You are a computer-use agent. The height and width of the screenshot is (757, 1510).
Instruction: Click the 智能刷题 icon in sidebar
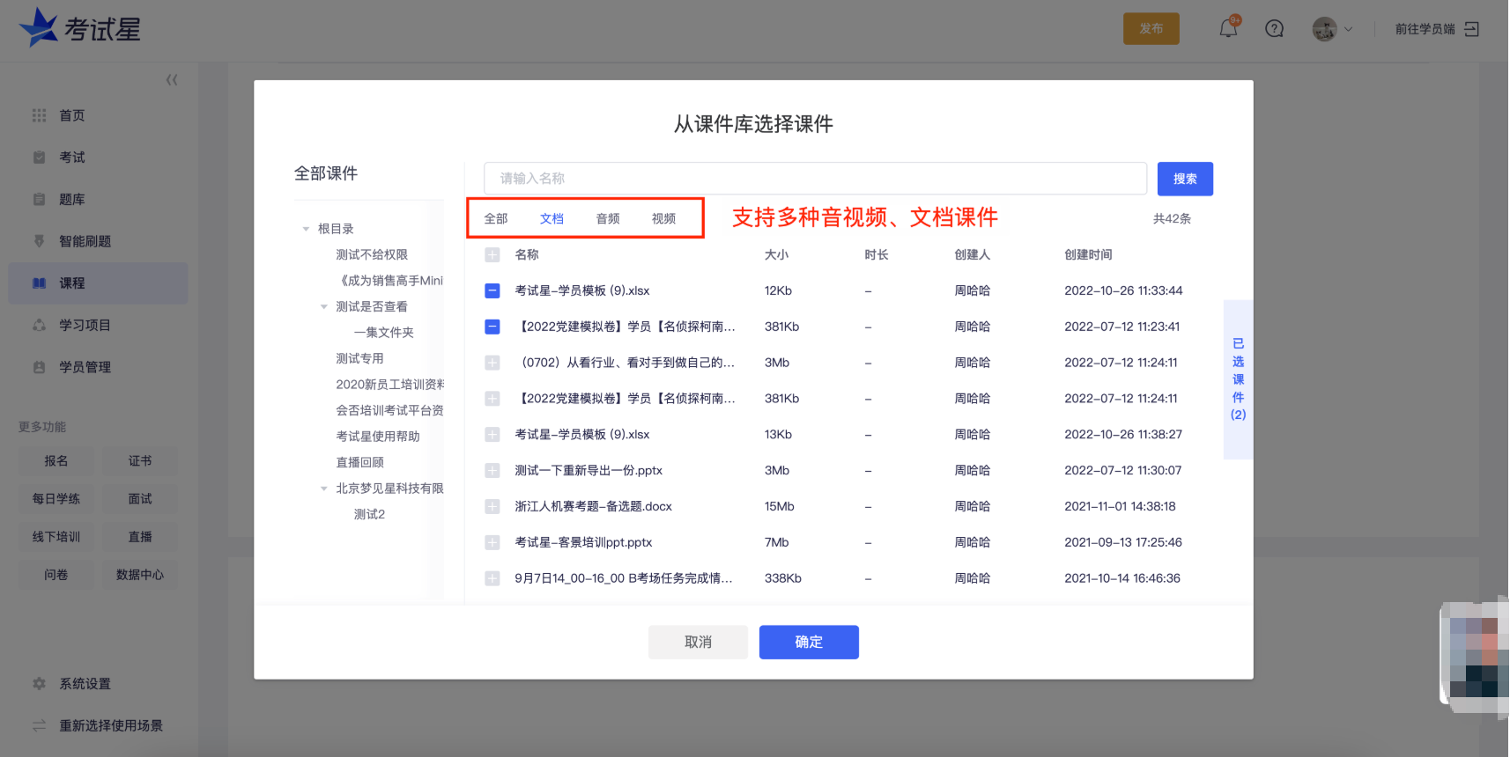click(39, 241)
